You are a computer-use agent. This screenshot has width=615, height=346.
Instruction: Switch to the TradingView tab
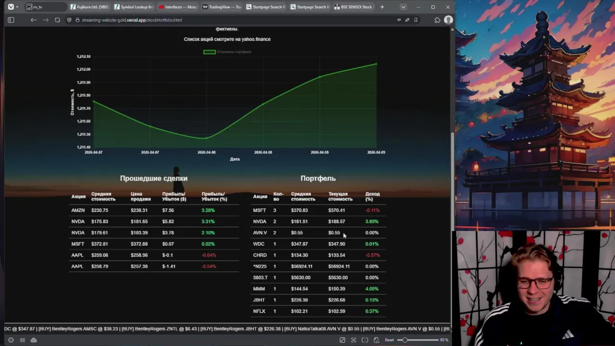pos(221,7)
